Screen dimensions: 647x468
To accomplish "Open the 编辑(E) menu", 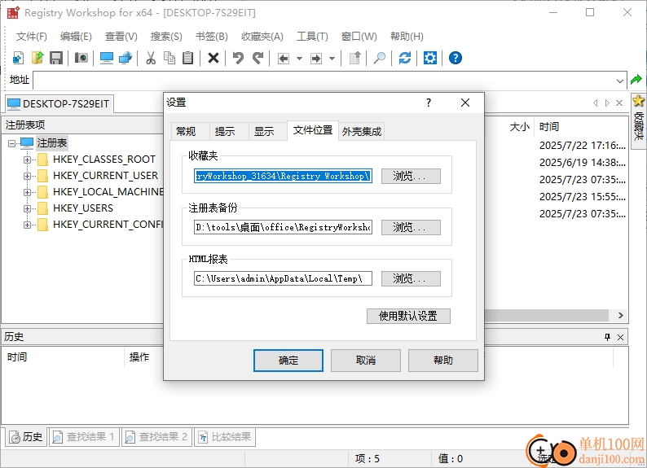I will (x=76, y=37).
